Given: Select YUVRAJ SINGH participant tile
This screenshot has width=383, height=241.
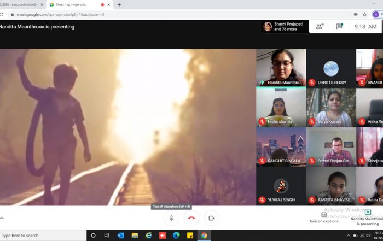Looking at the screenshot, I should click(x=281, y=186).
